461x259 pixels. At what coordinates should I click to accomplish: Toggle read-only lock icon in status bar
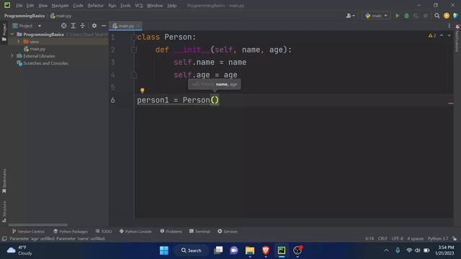point(455,238)
